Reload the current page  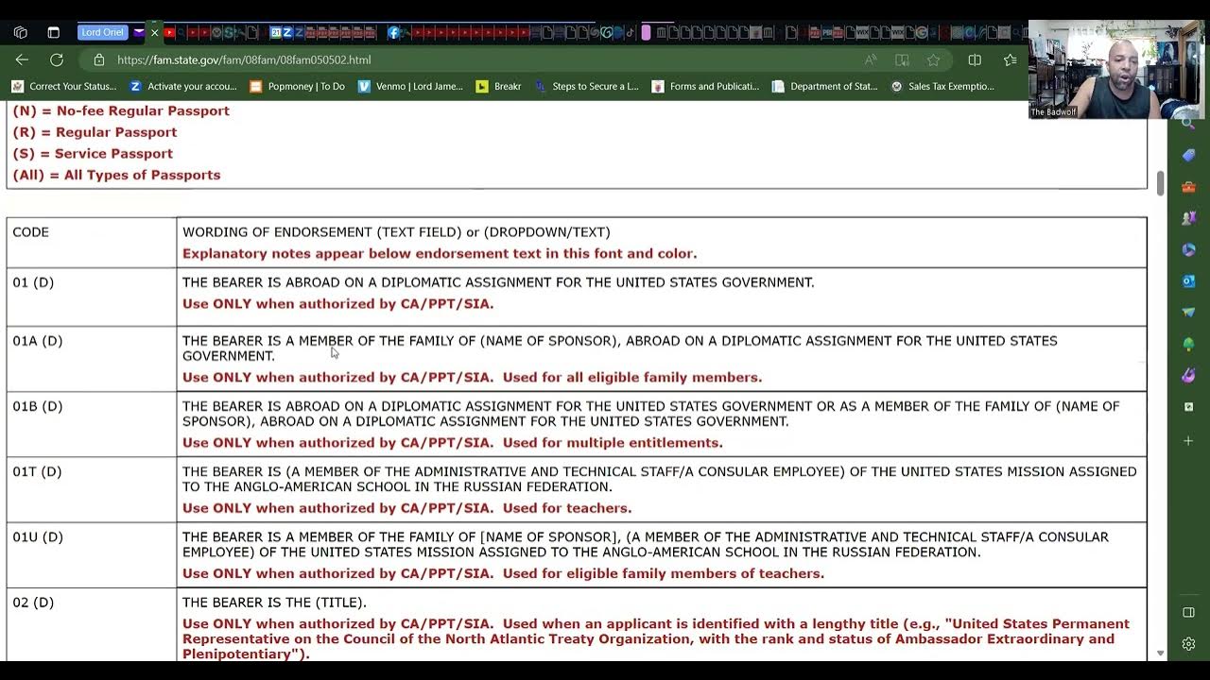57,59
